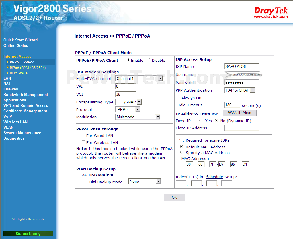
Task: Open Bandwidth Management section
Action: (26, 95)
